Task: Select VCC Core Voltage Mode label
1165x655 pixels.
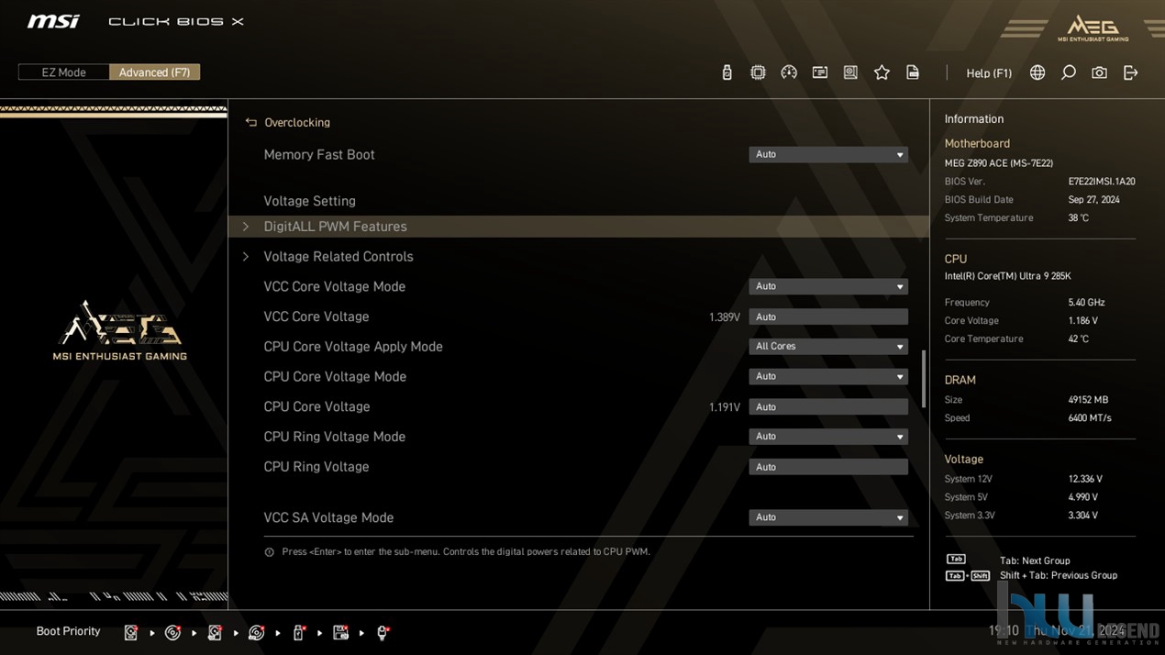Action: (334, 286)
